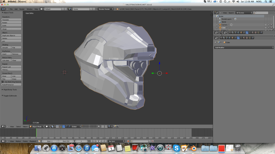Screen dimensions: 275x154
Task: Open Particles tab in lower properties row
Action: [249, 38]
